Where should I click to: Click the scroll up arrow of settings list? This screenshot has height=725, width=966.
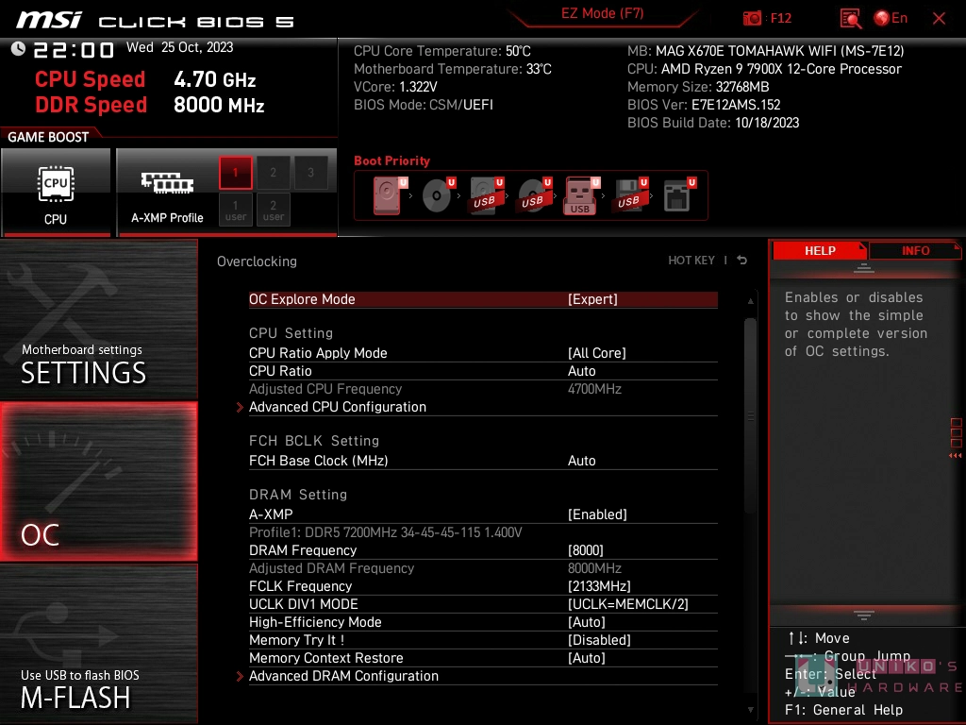(750, 301)
